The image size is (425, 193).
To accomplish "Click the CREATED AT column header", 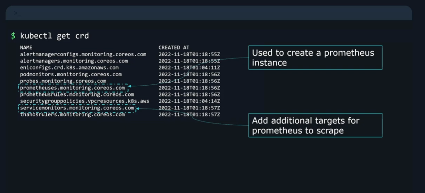I will click(174, 47).
